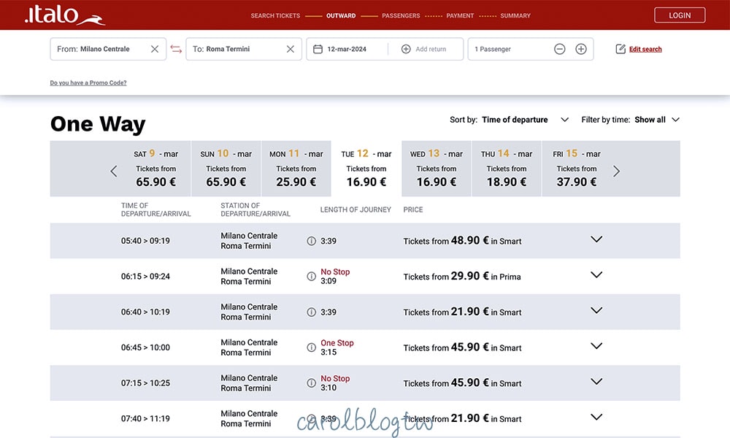Show previous week of dates
The image size is (730, 438).
pyautogui.click(x=114, y=172)
